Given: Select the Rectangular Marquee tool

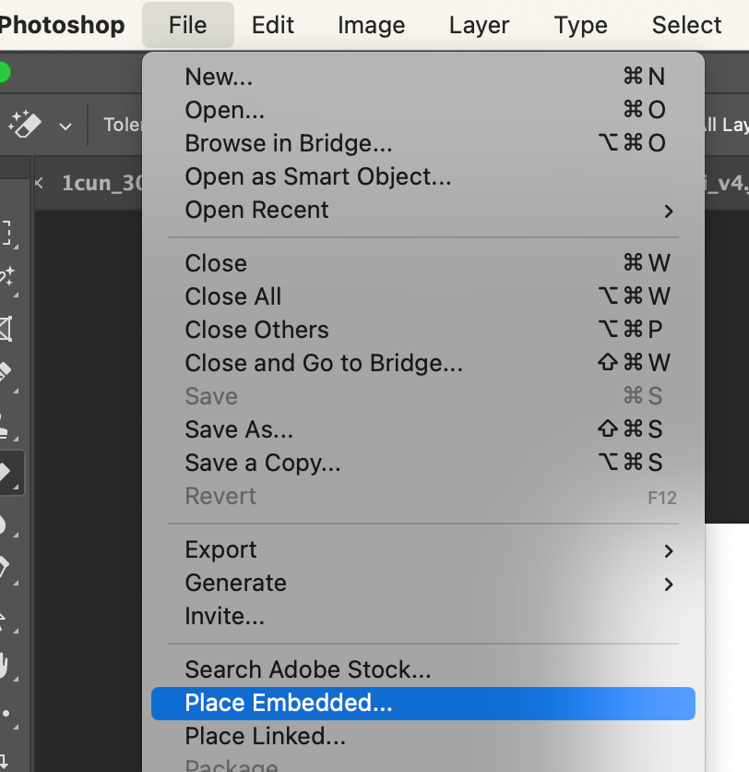Looking at the screenshot, I should (6, 232).
